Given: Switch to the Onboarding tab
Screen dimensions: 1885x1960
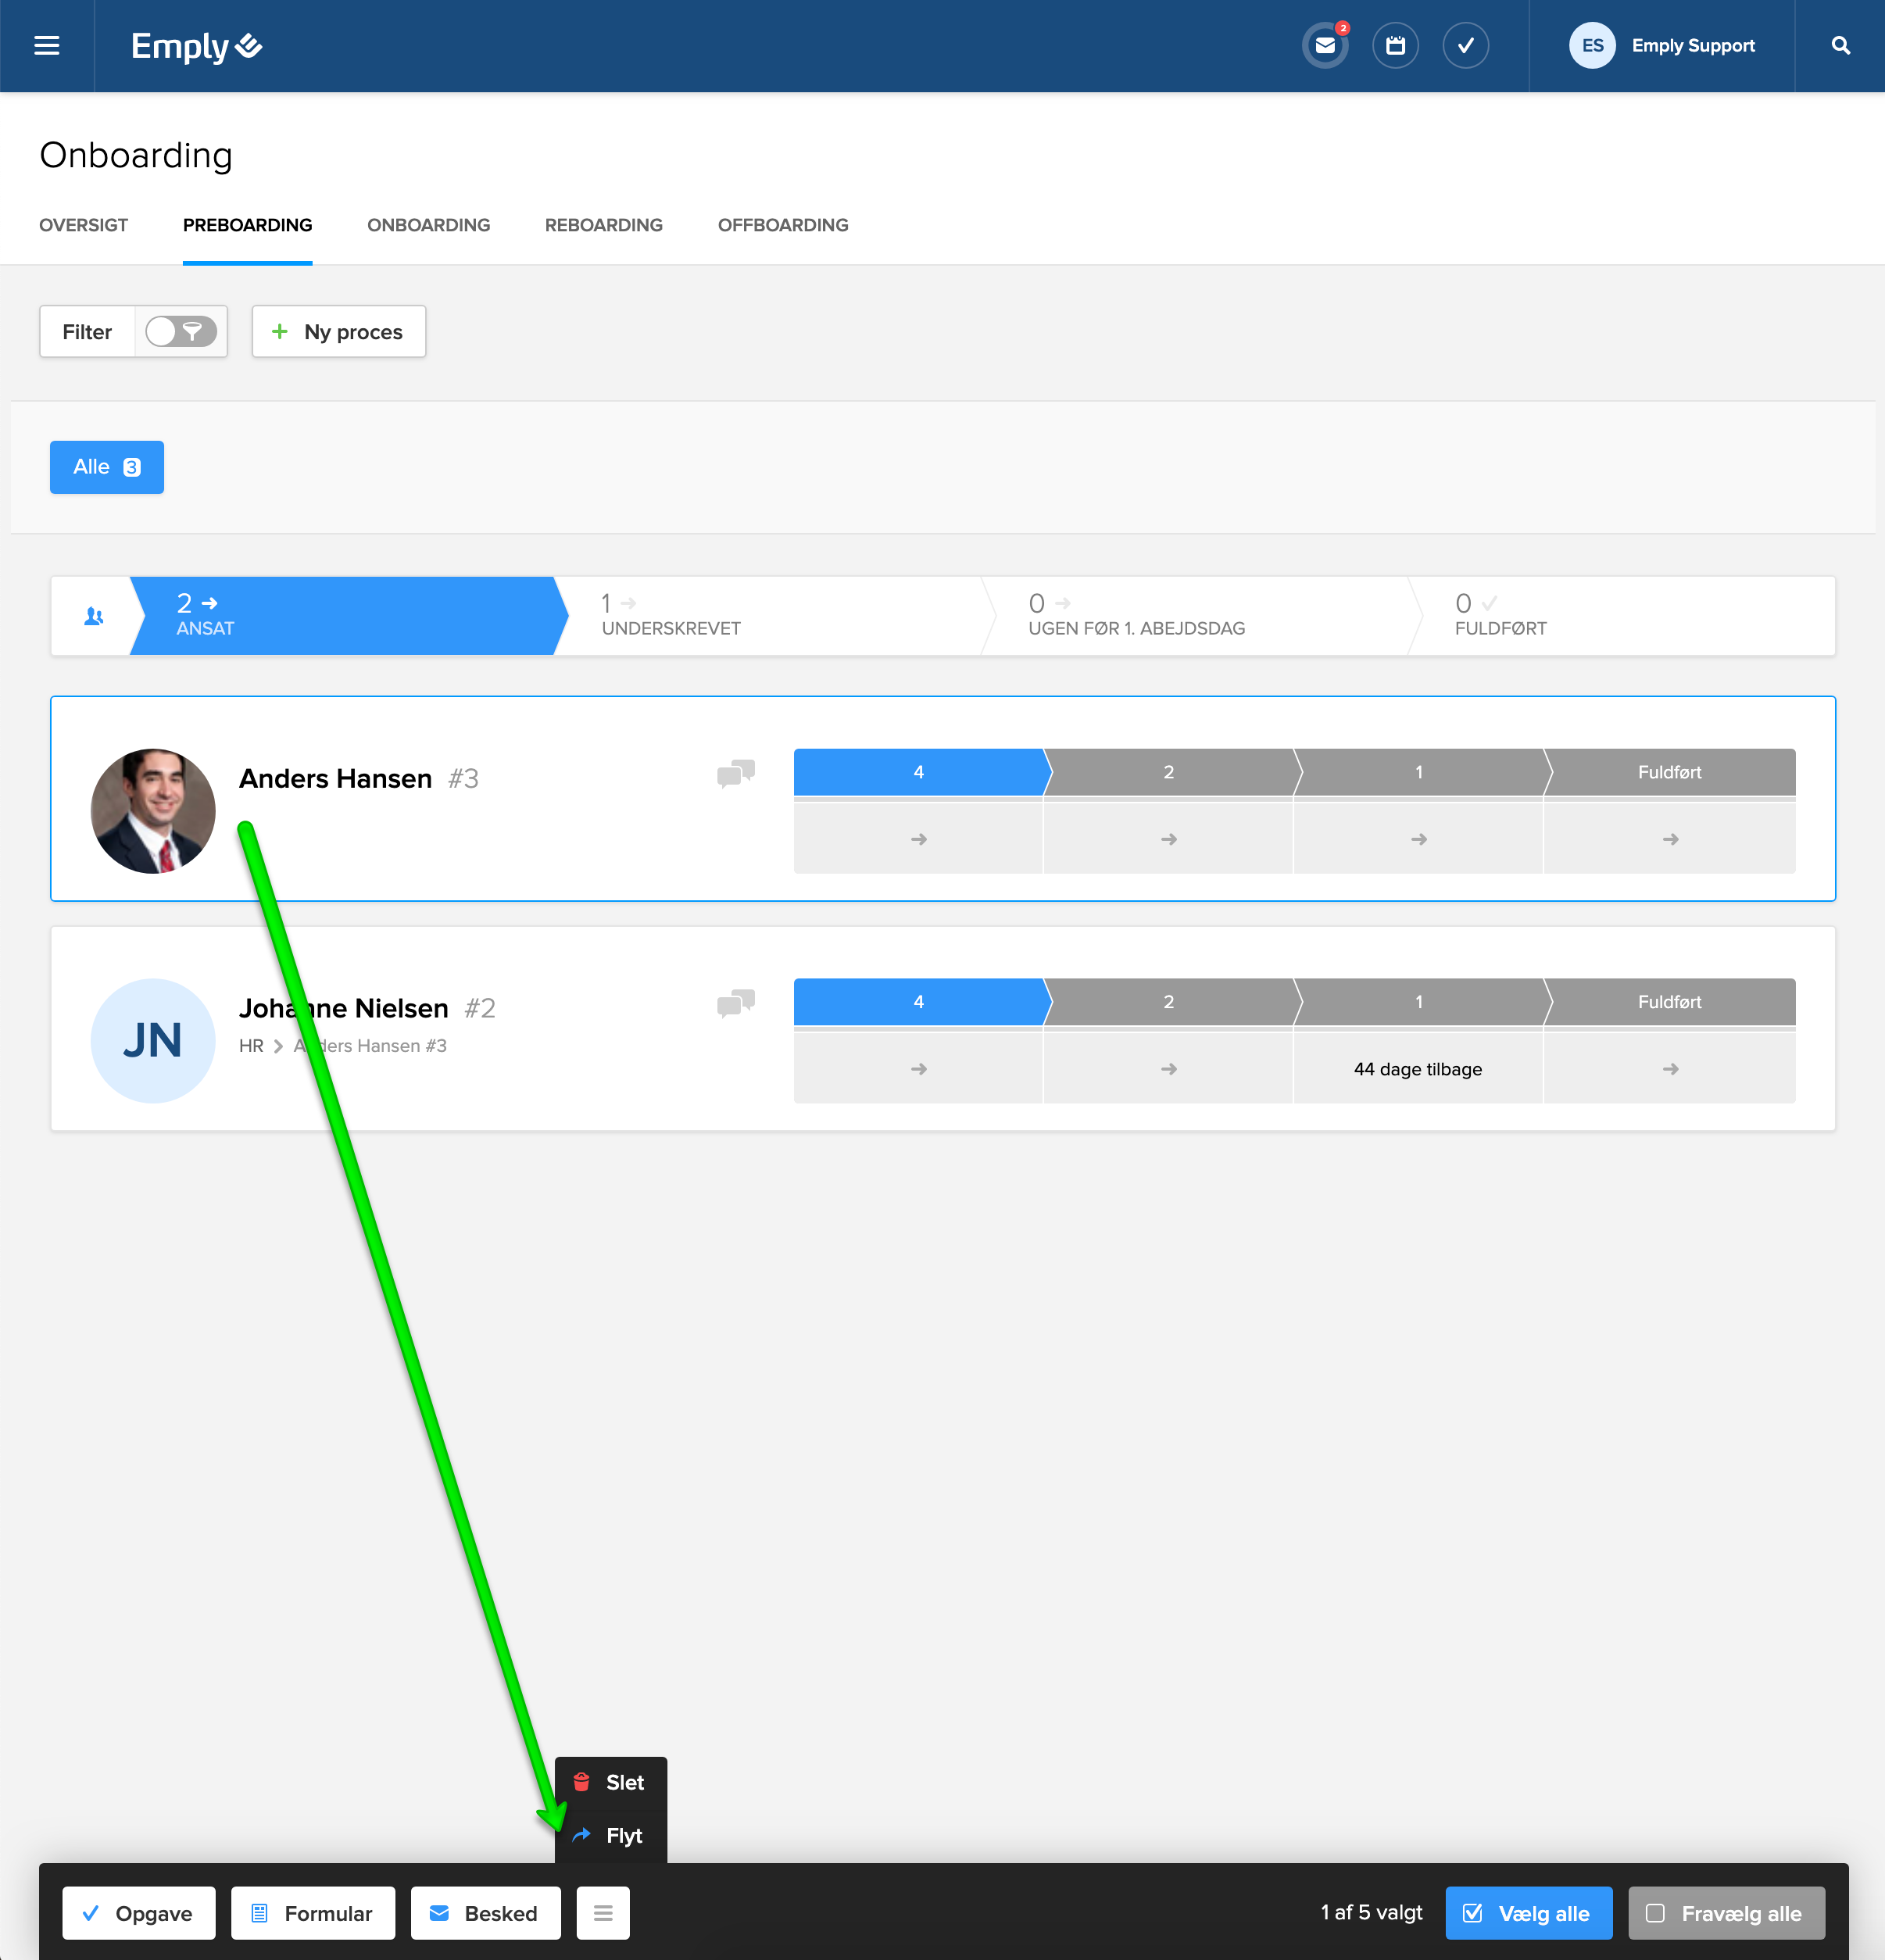Looking at the screenshot, I should pos(428,225).
